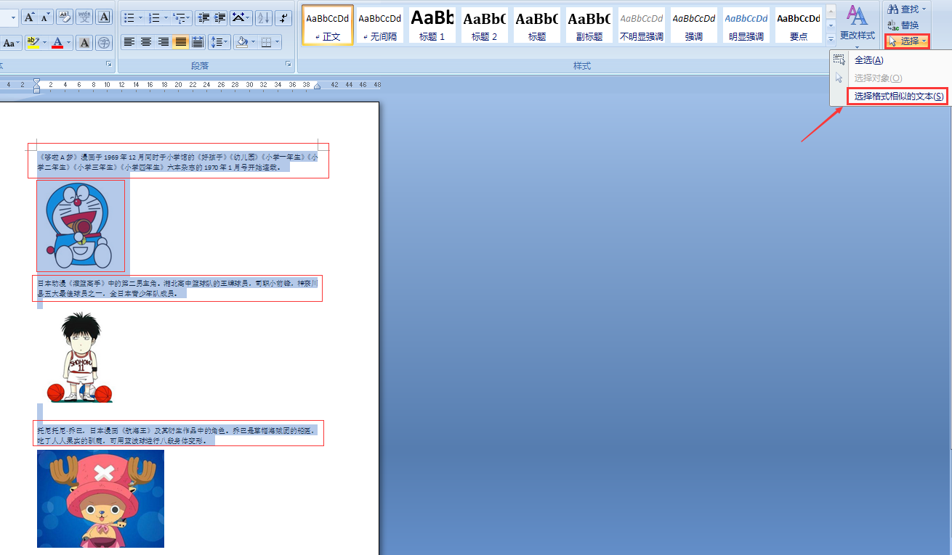Open the Phonetic Guide (wén) tool
Screen dimensions: 952x555
click(84, 17)
